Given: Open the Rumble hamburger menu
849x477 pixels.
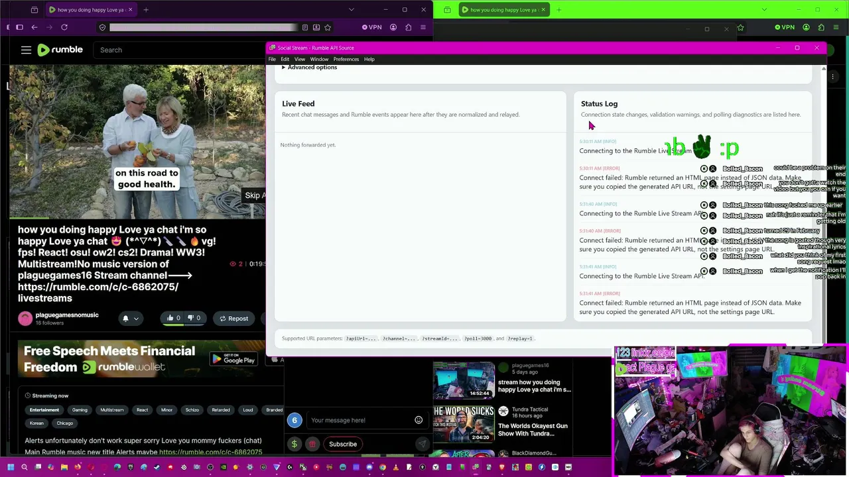Looking at the screenshot, I should point(26,50).
